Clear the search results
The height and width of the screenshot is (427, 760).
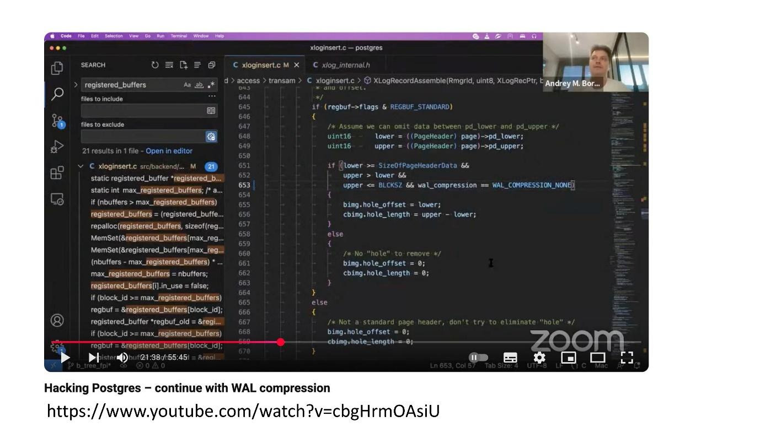click(x=169, y=65)
